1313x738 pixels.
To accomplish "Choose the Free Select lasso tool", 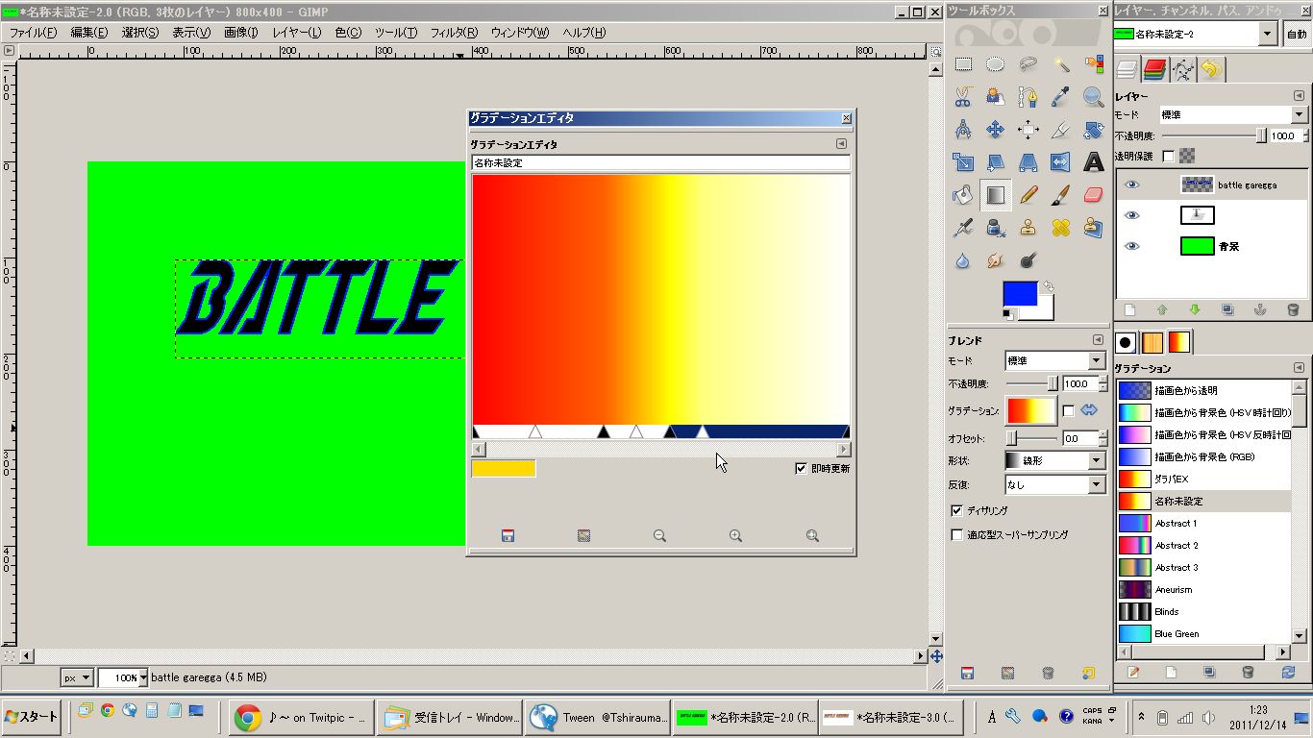I will coord(1028,64).
